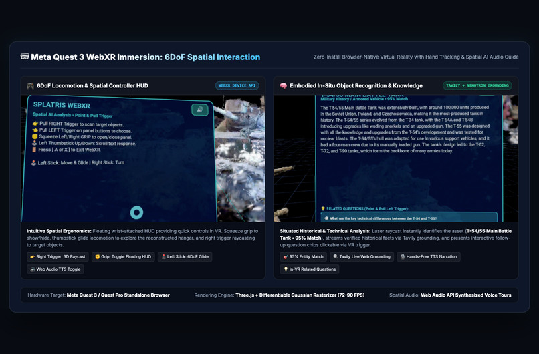
Task: Click the Hands-Free TTS Narration chip
Action: click(x=429, y=257)
